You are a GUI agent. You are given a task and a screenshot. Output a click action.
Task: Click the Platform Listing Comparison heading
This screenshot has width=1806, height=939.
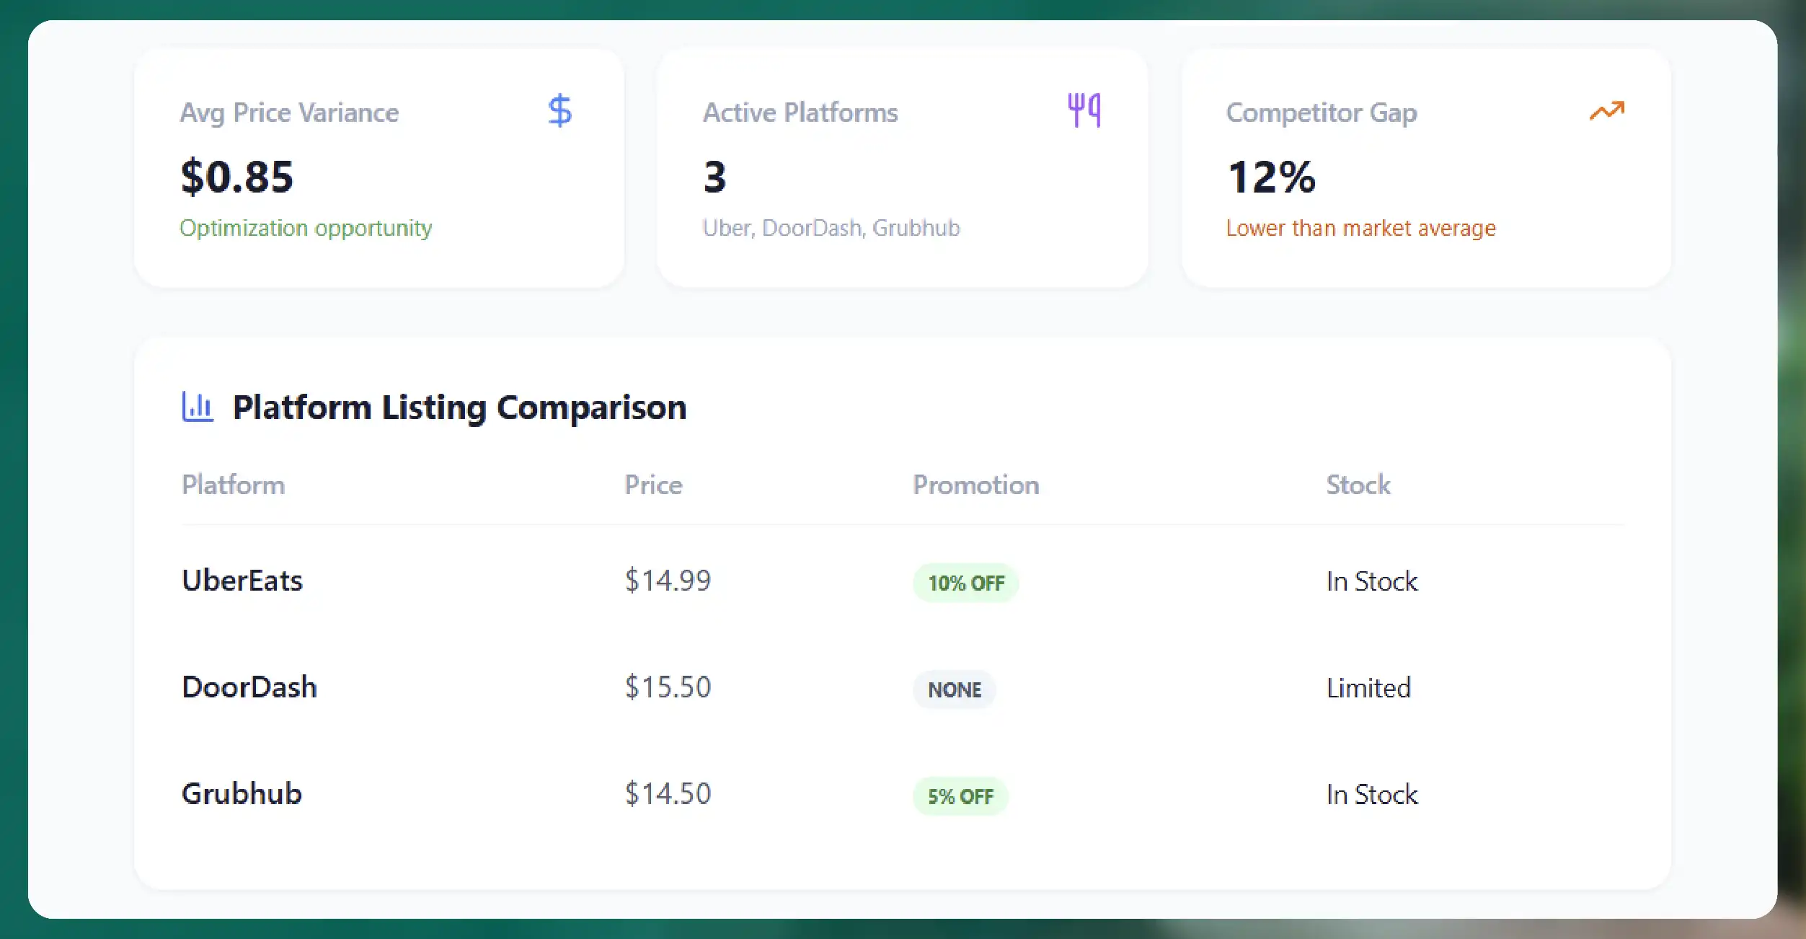459,407
